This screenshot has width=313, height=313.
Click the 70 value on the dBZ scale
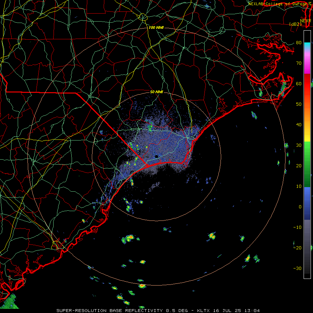[x=299, y=63]
